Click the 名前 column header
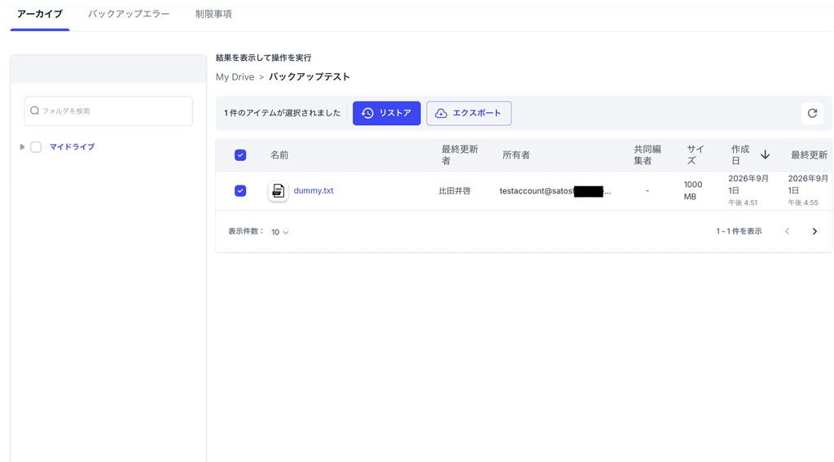 coord(279,155)
